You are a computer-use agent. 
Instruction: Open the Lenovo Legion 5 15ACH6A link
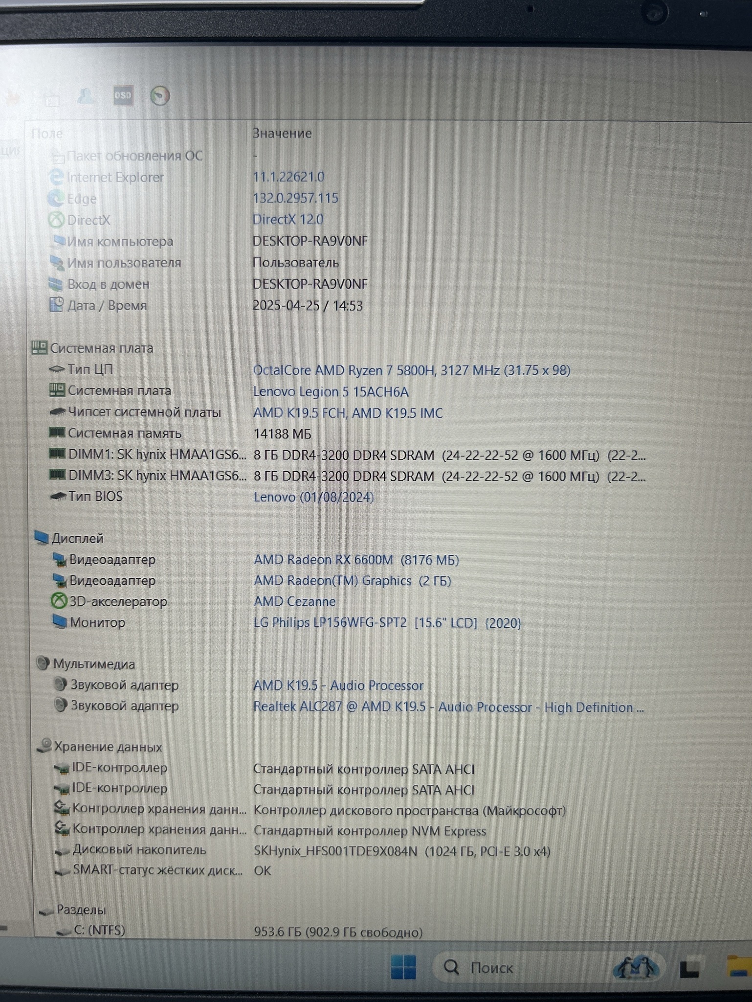click(x=331, y=392)
